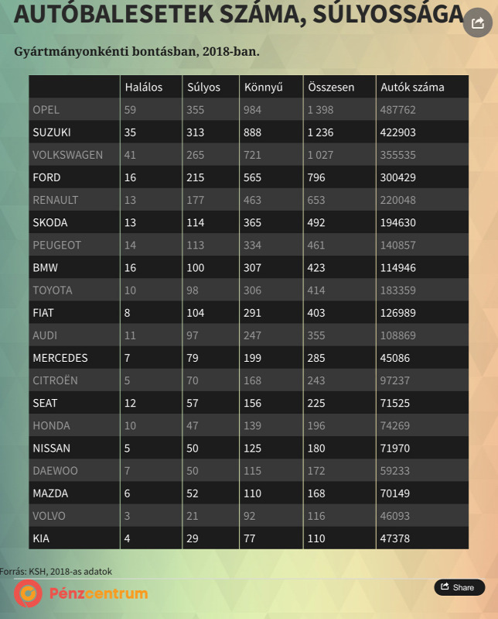Click the Könnyű column header
This screenshot has height=619, width=498.
pos(263,88)
